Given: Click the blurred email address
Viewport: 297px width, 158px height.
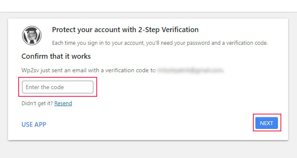Looking at the screenshot, I should coord(190,70).
